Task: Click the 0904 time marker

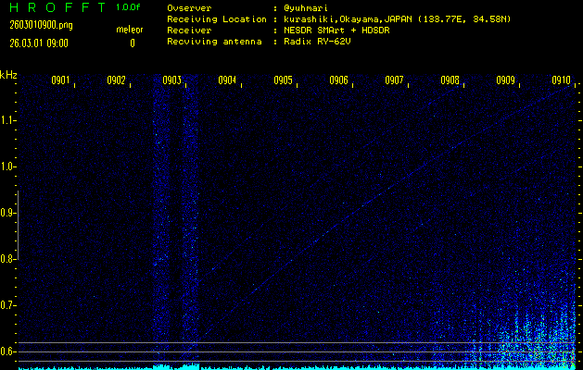Action: tap(228, 80)
